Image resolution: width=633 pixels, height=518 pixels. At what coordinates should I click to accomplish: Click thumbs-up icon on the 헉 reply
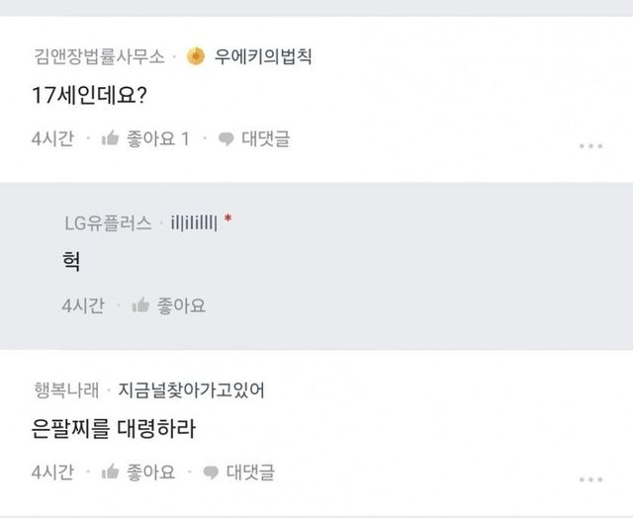[x=140, y=306]
